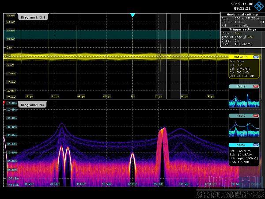Viewport: 265px width, 199px height.
Task: Click the trigger Level 15.0602 mV value
Action: 243,44
